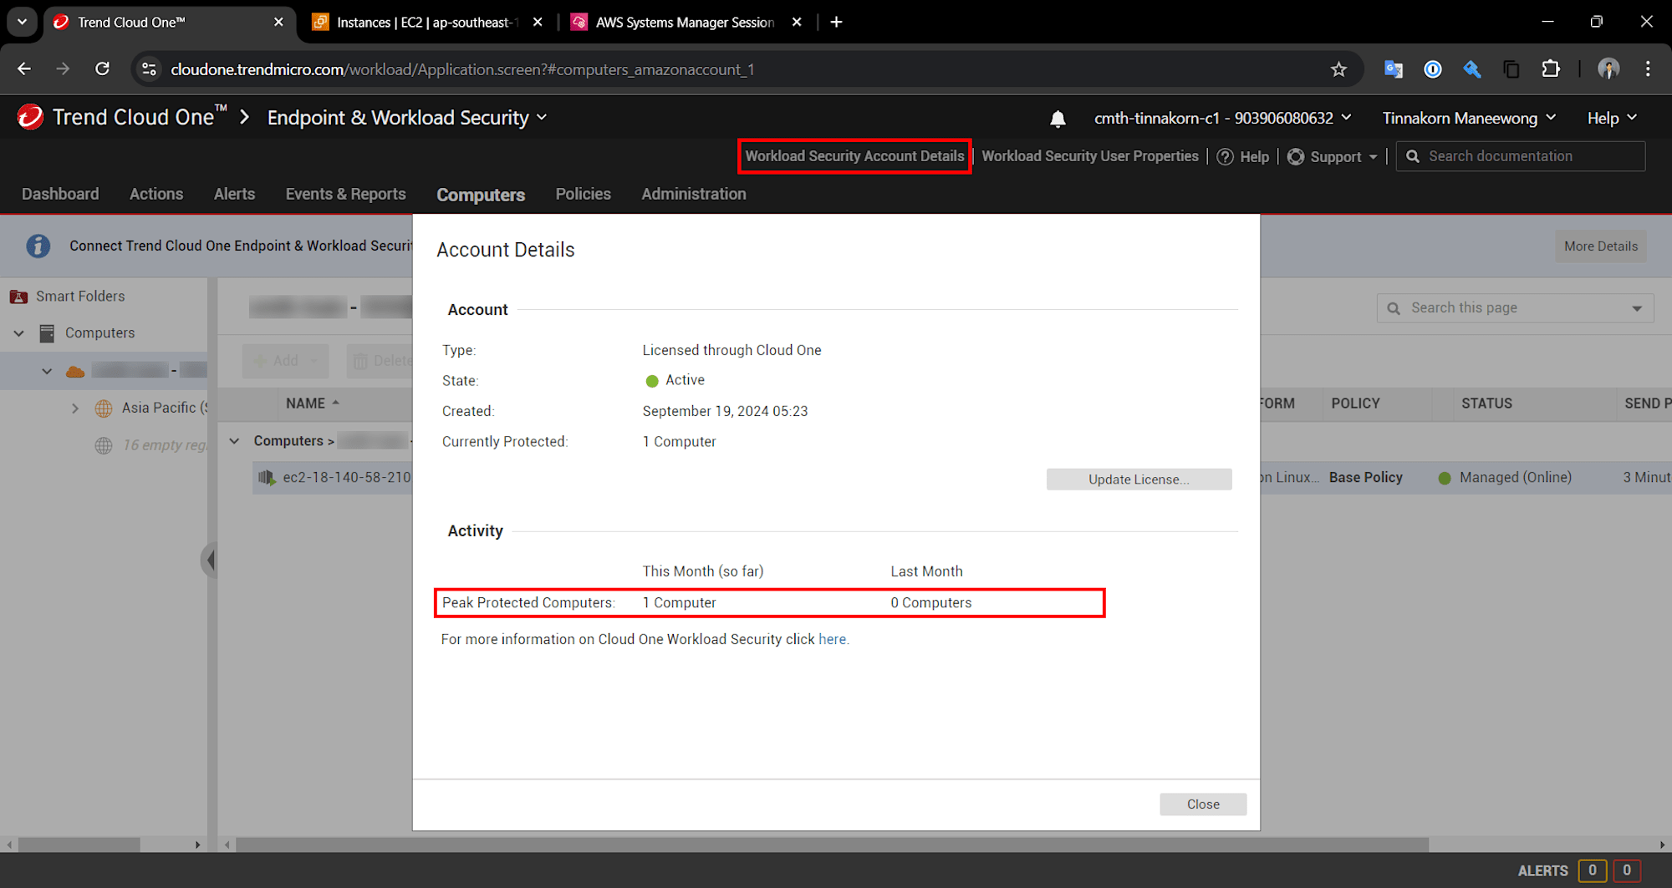Open the Policies tab
The height and width of the screenshot is (888, 1672).
coord(583,194)
